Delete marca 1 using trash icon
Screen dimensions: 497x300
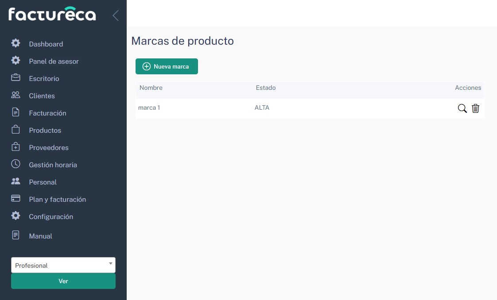[x=475, y=108]
